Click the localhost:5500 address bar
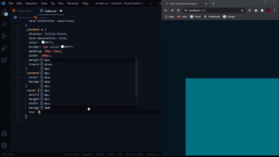The image size is (279, 157). [214, 10]
